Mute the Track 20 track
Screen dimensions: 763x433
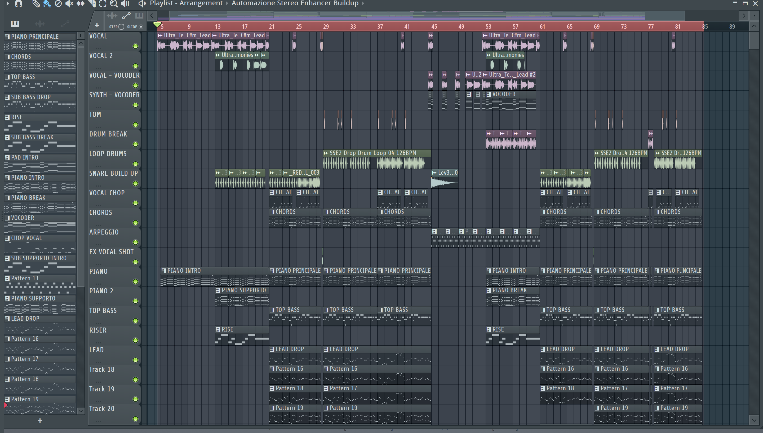coord(136,419)
